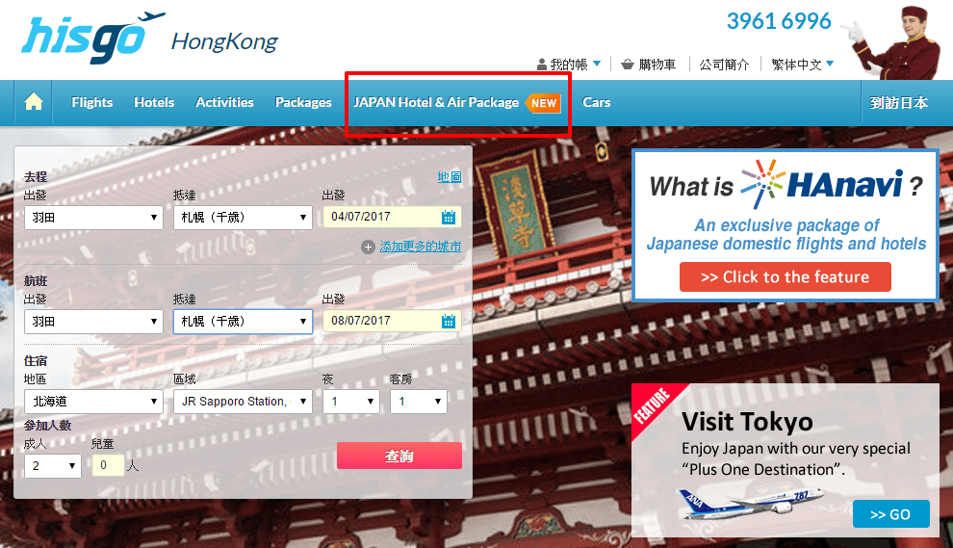Screen dimensions: 953x548
Task: Open calendar for 04/07/2017 departure date
Action: click(449, 217)
